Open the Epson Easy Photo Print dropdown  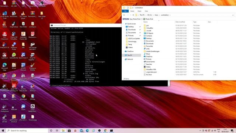(142, 19)
